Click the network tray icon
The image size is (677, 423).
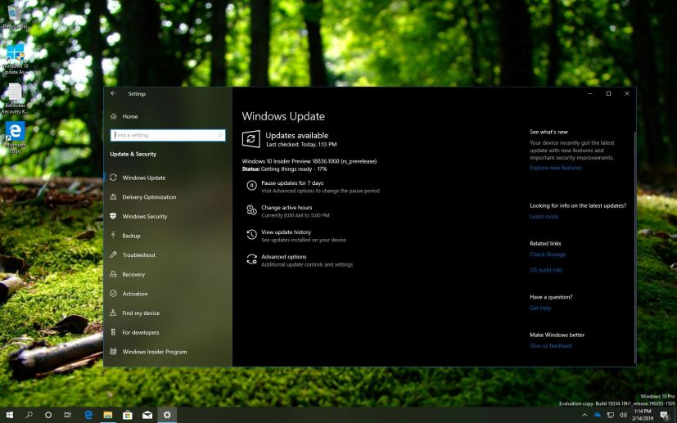611,416
